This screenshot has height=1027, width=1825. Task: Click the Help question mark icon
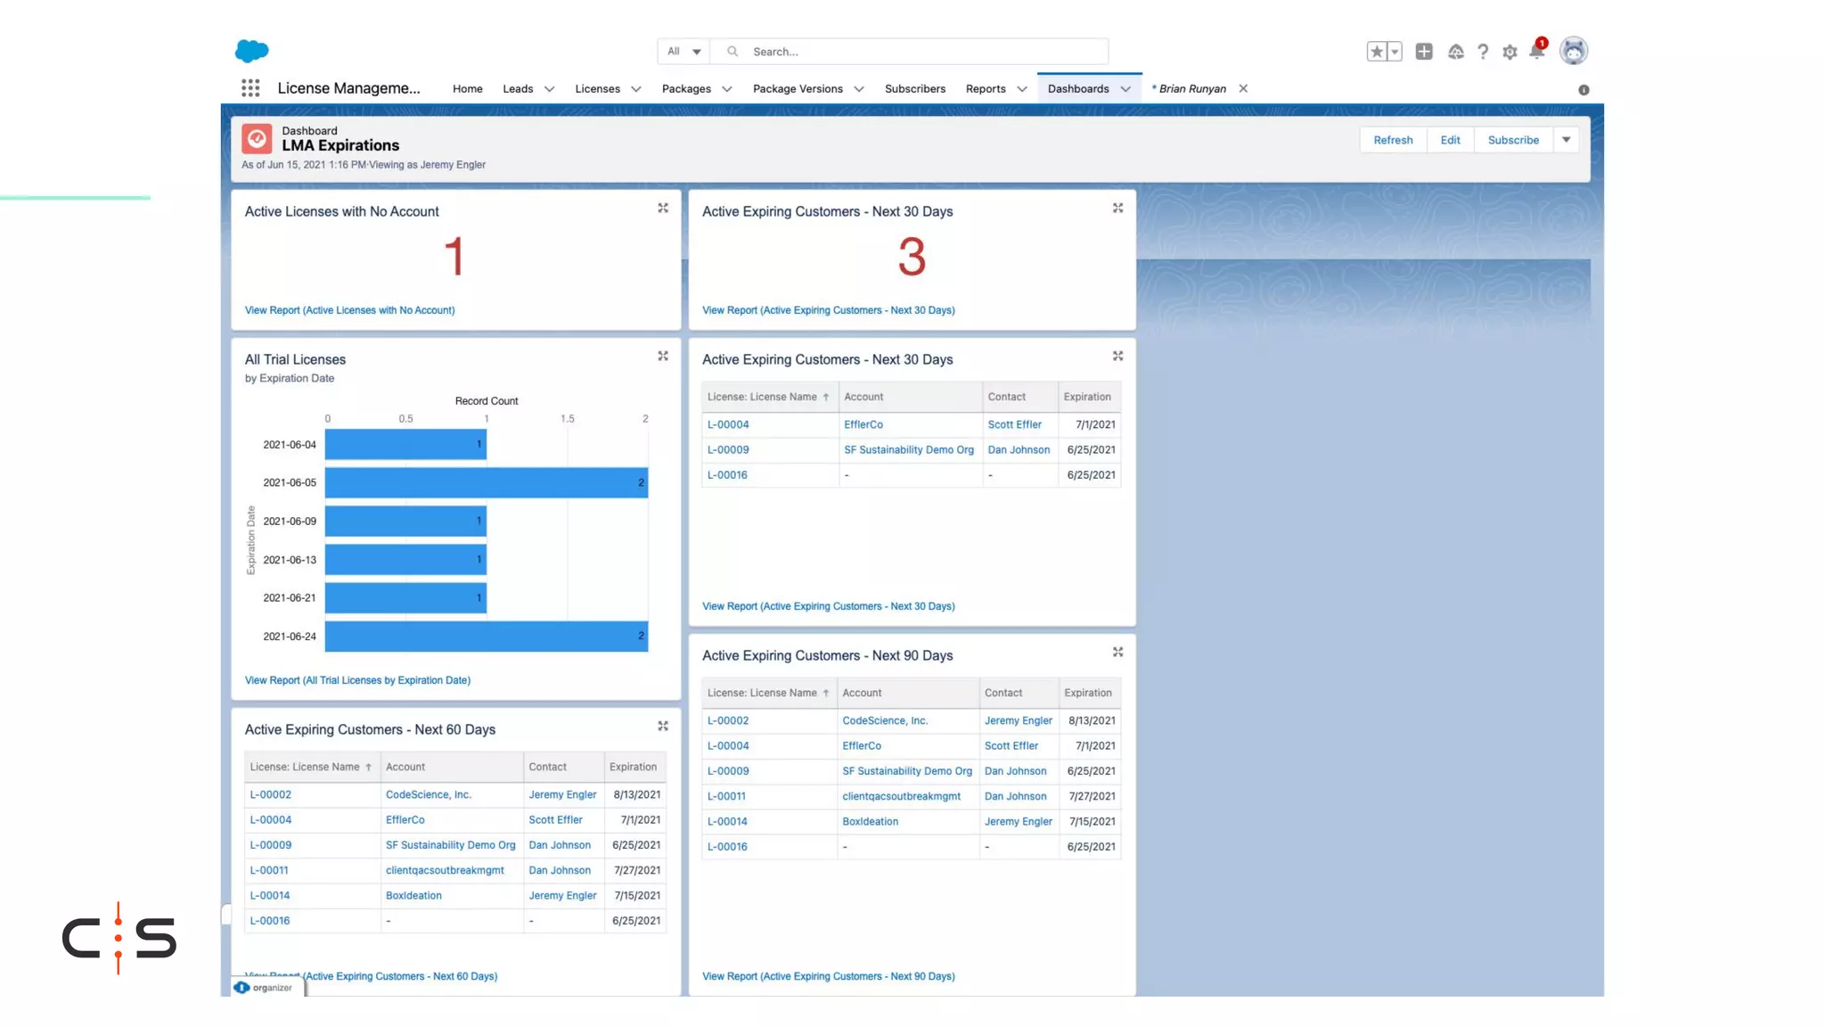1483,52
